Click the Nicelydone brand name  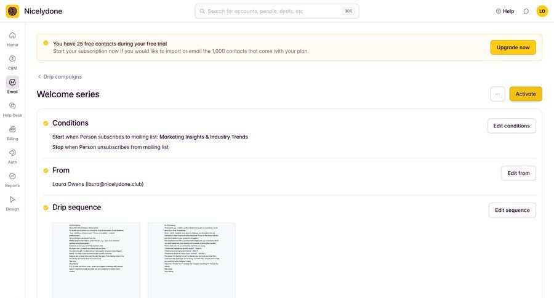tap(43, 11)
